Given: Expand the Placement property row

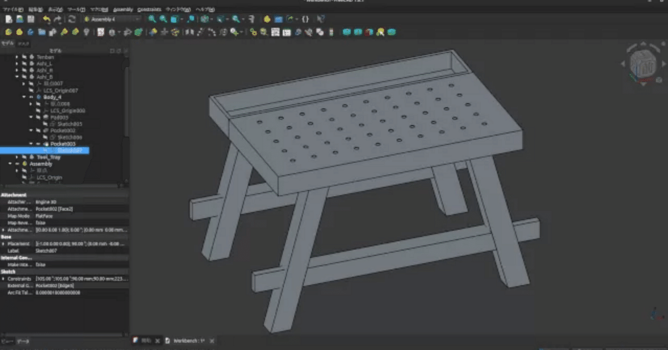Looking at the screenshot, I should (3, 244).
